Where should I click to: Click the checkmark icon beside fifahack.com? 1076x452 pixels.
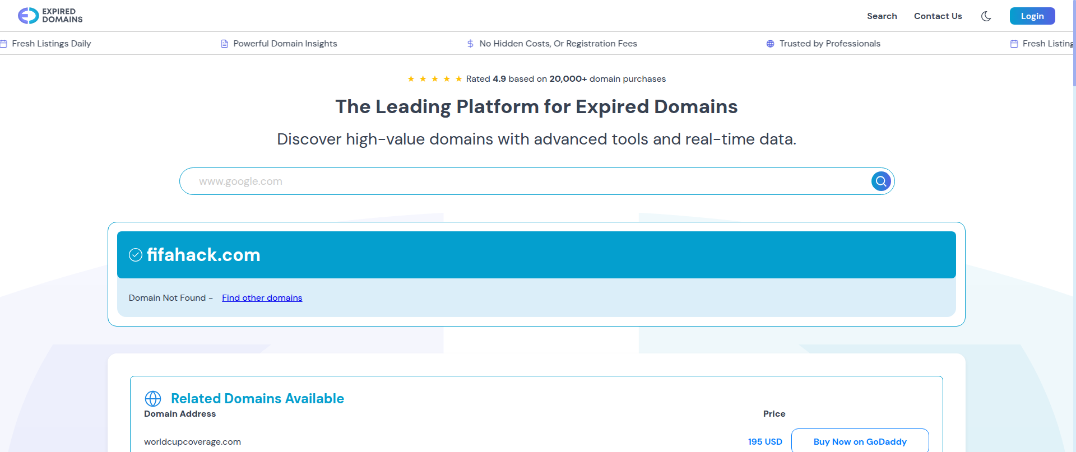pos(136,255)
